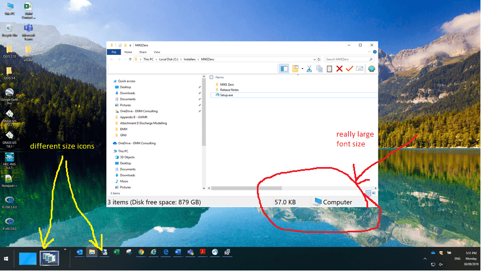The width and height of the screenshot is (481, 271).
Task: Click the Copy icon in Explorer toolbar
Action: coord(319,69)
